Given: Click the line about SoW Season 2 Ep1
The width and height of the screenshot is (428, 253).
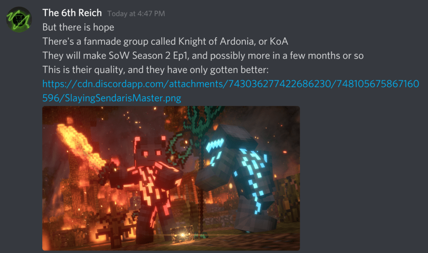Looking at the screenshot, I should 203,56.
